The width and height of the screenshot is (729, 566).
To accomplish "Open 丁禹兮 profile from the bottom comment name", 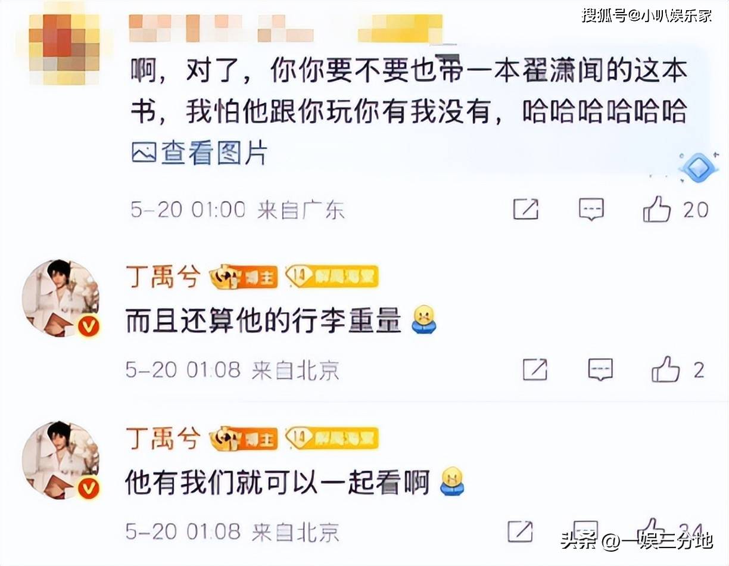I will point(161,439).
